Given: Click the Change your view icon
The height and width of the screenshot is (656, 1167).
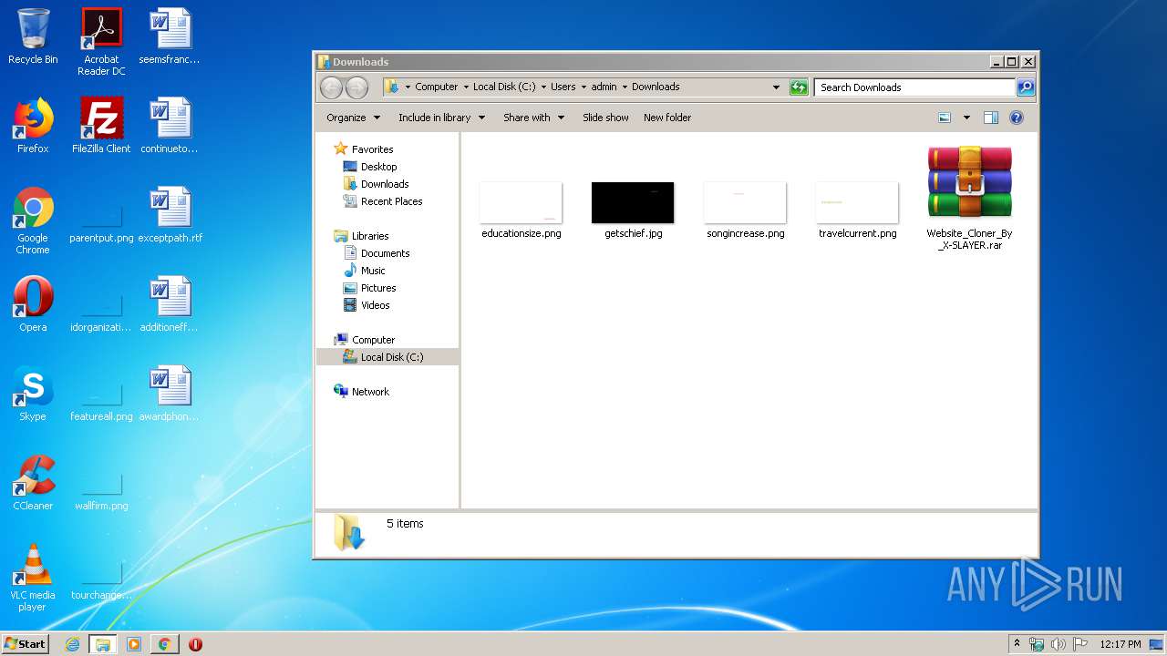Looking at the screenshot, I should pyautogui.click(x=945, y=118).
